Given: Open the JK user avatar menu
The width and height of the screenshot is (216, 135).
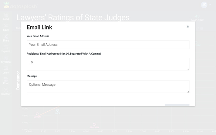Looking at the screenshot, I should click(204, 5).
